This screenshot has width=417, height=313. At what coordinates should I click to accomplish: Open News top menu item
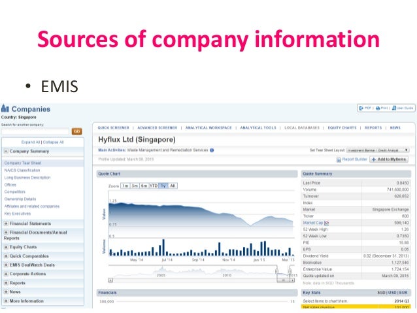click(395, 128)
